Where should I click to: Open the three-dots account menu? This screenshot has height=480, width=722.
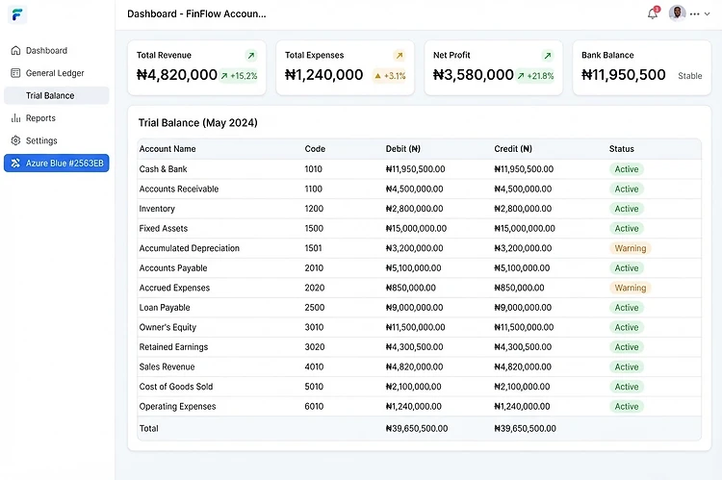pyautogui.click(x=694, y=13)
